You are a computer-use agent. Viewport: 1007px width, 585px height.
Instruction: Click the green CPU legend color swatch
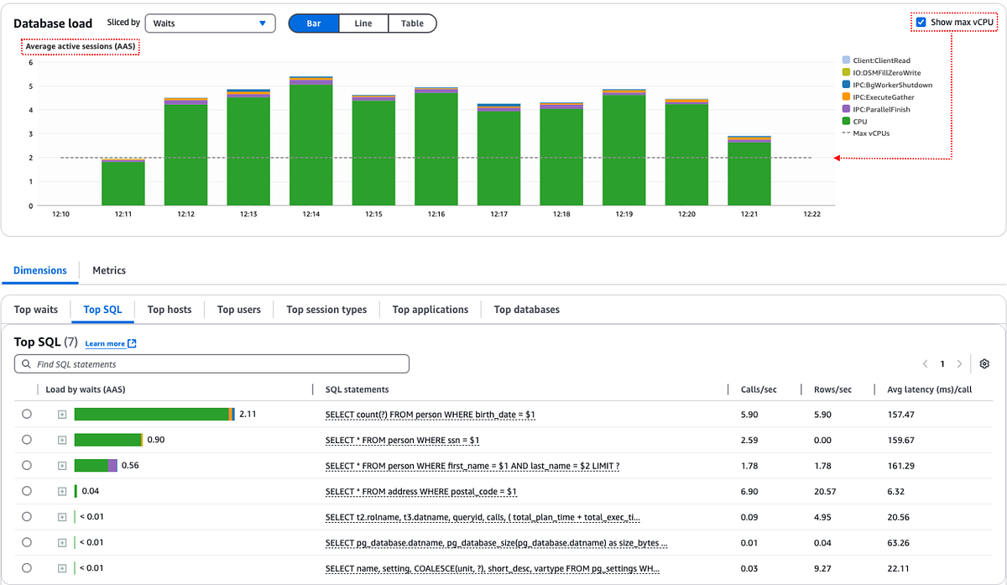[844, 121]
